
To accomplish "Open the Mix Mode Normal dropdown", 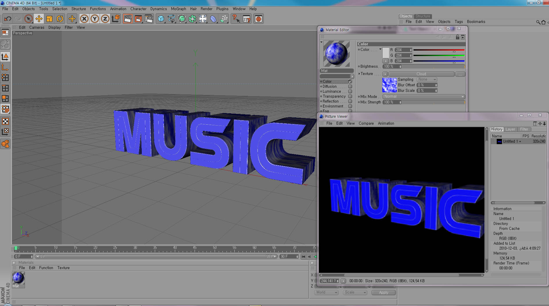I will click(424, 96).
